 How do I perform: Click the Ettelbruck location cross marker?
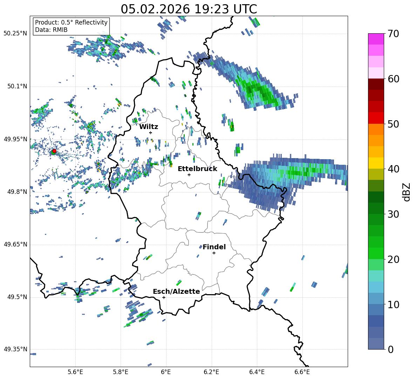189,175
